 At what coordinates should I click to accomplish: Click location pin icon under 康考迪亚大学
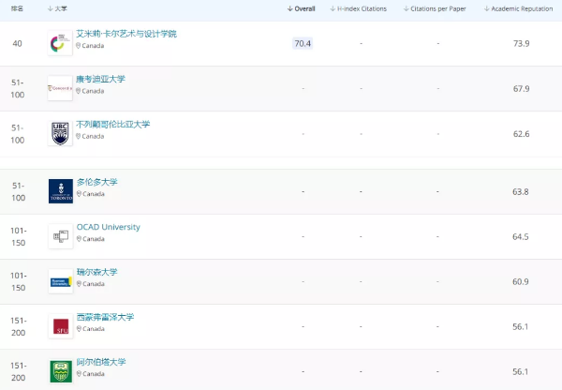point(78,91)
